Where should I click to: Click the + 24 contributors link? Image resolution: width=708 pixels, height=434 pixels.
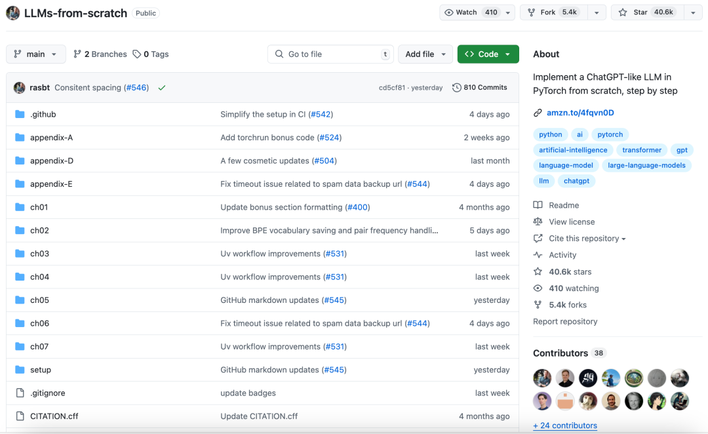coord(564,425)
